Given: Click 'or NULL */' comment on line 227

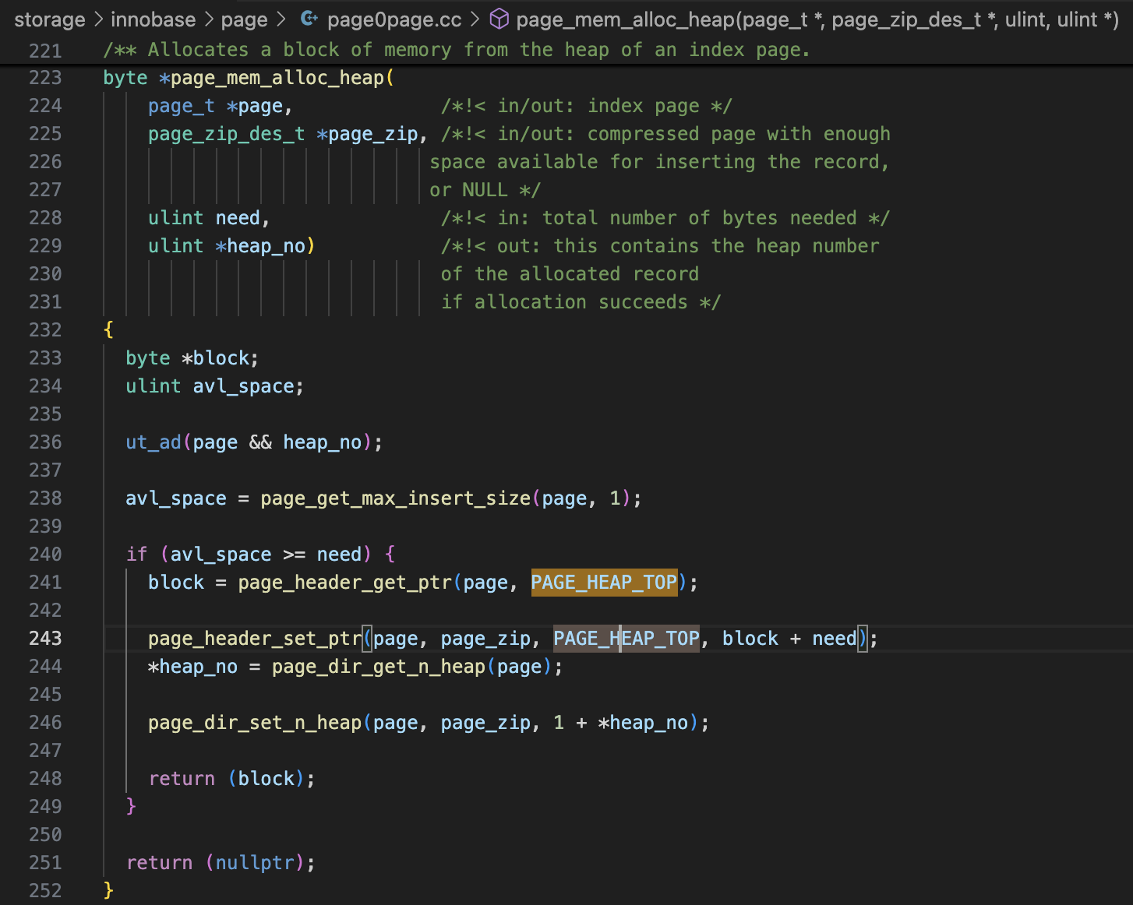Looking at the screenshot, I should tap(485, 190).
